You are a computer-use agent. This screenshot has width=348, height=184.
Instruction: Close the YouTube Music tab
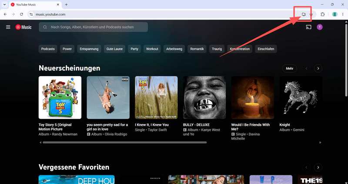click(x=58, y=4)
